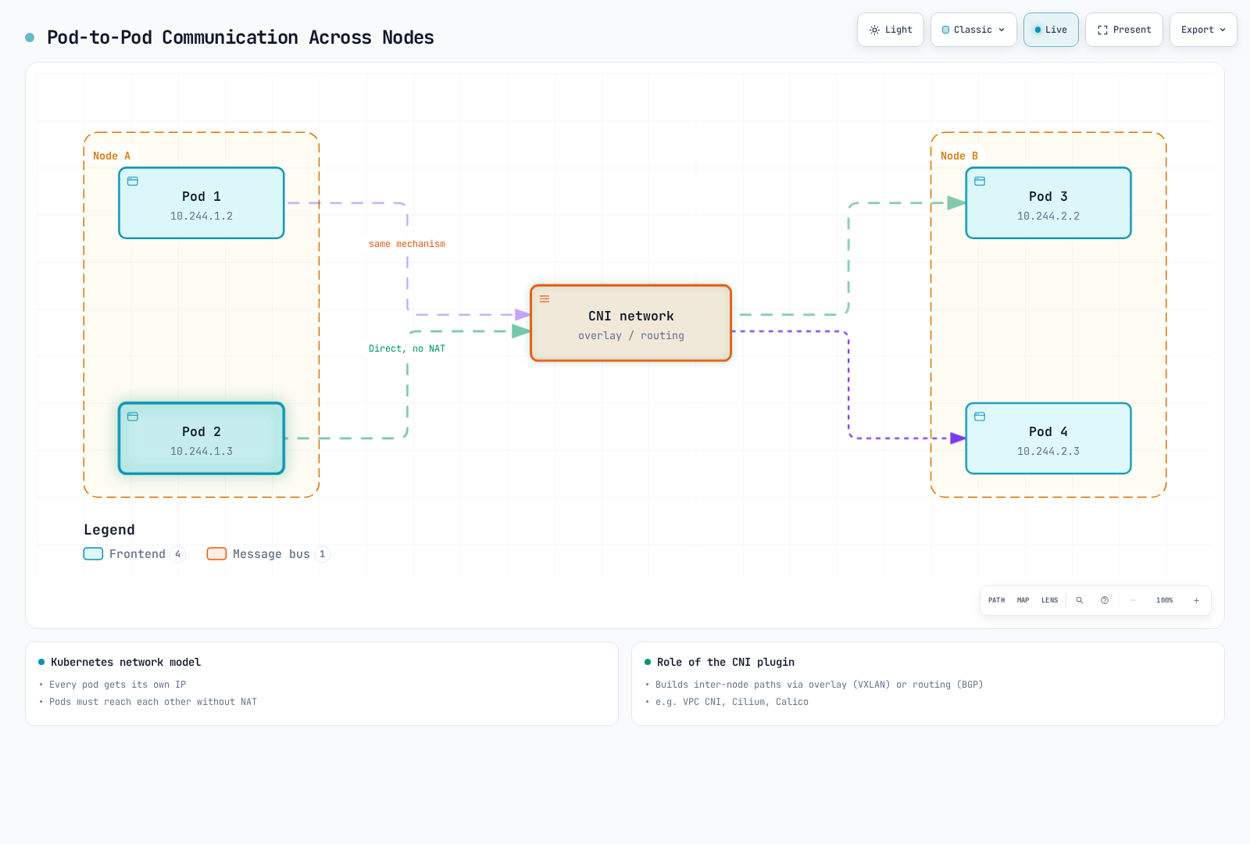Toggle the Light theme button
This screenshot has width=1250, height=844.
point(891,30)
